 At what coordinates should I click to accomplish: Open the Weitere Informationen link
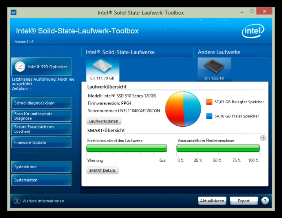pos(43,201)
